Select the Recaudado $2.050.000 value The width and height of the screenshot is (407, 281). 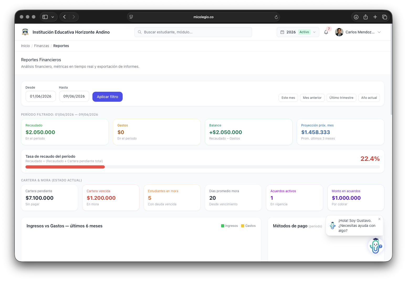coord(40,132)
